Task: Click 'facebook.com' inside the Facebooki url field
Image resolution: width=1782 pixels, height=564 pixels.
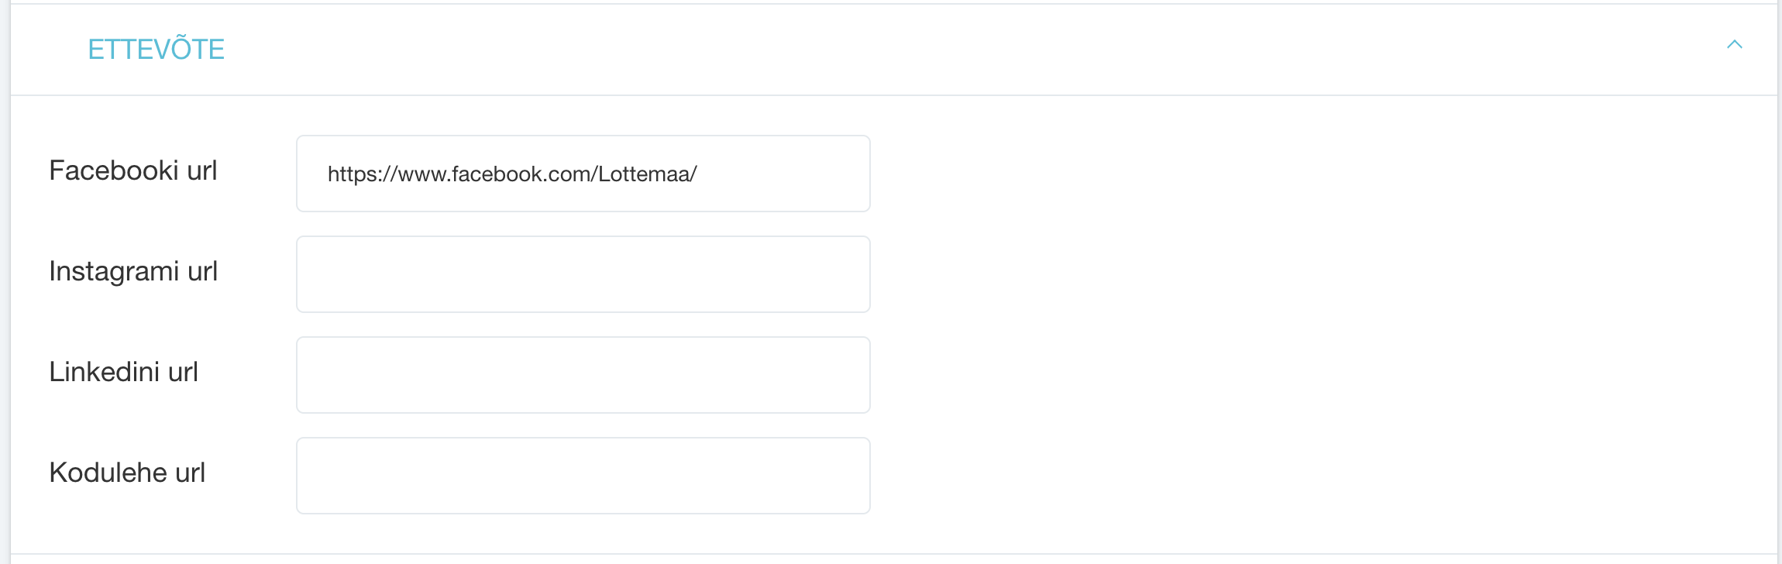Action: [521, 174]
